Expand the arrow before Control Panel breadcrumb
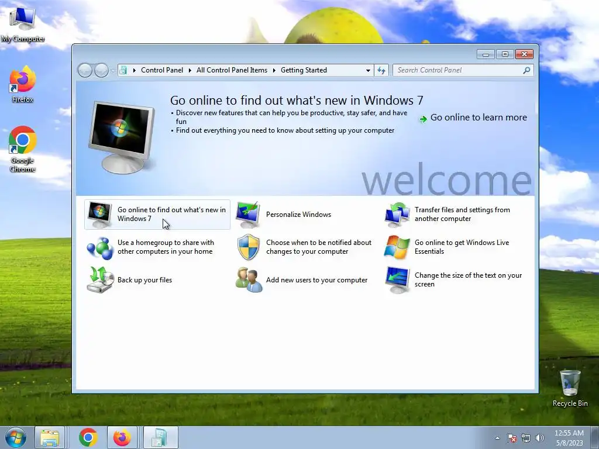The image size is (599, 449). 134,70
